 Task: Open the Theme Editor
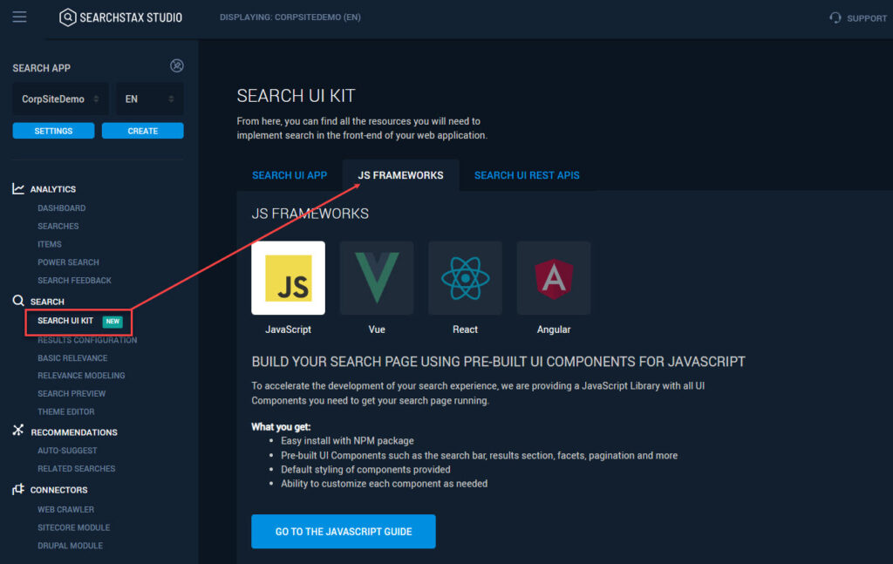(x=66, y=411)
